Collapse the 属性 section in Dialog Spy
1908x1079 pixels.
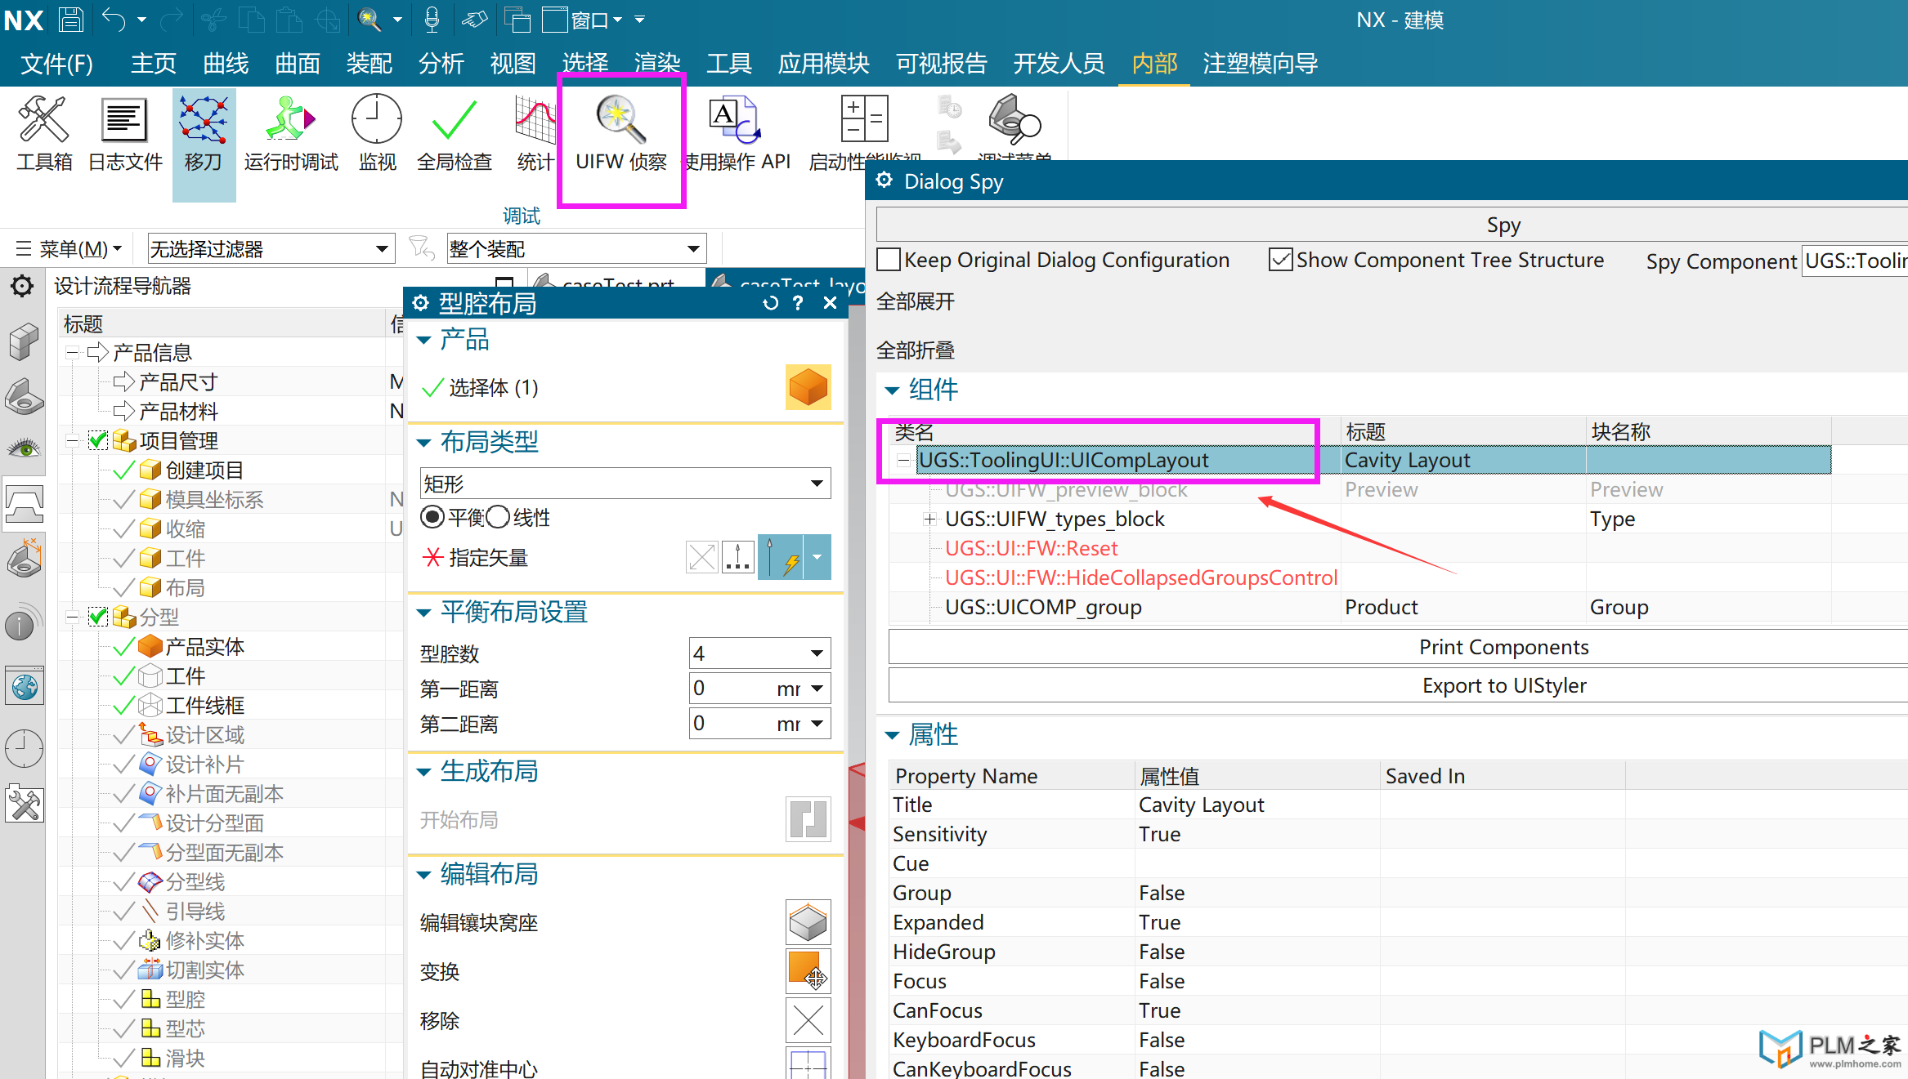coord(892,735)
